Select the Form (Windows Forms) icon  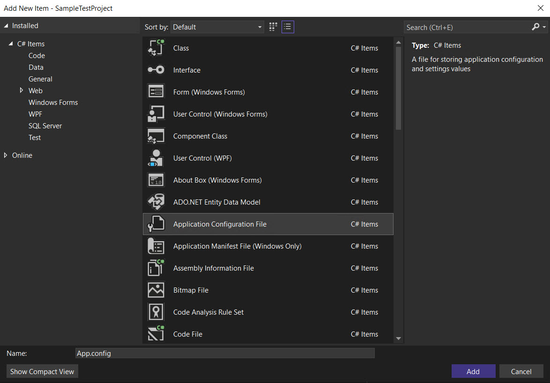(x=156, y=91)
